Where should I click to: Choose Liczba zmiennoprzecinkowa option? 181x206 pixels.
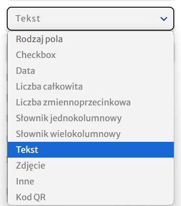(90, 102)
